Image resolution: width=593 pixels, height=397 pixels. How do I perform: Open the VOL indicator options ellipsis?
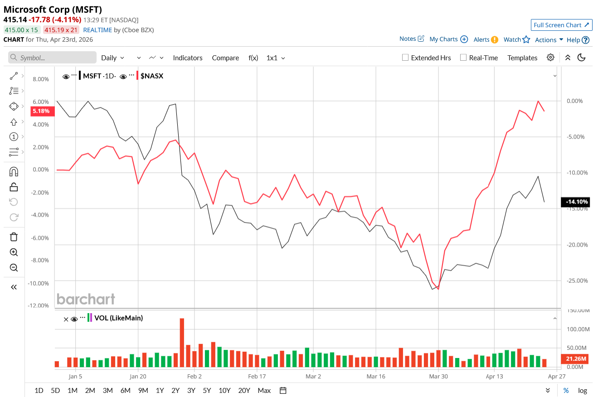[x=83, y=318]
